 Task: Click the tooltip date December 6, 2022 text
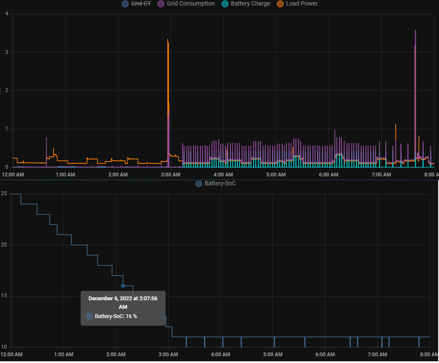pos(123,299)
